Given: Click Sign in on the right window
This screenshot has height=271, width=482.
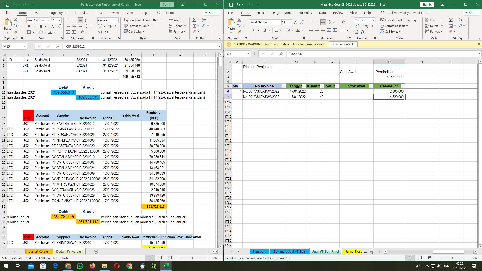Looking at the screenshot, I should 427,4.
